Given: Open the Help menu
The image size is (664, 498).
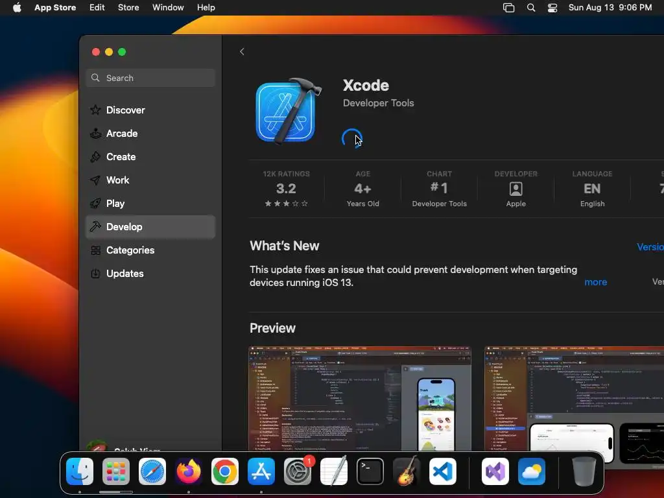Looking at the screenshot, I should [x=206, y=8].
